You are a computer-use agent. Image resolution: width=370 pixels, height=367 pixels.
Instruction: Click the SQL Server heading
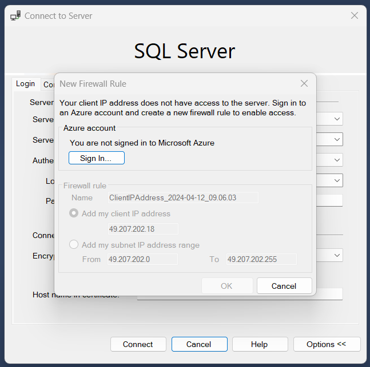click(x=185, y=51)
